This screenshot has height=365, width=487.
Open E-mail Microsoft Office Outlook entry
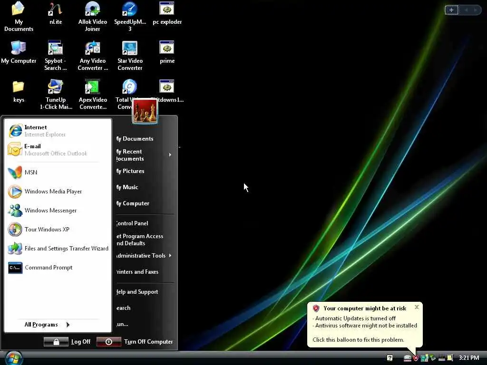[58, 150]
